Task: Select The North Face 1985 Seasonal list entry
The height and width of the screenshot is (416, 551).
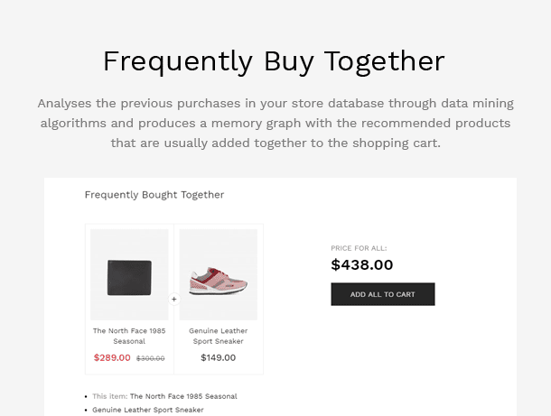Action: [183, 396]
